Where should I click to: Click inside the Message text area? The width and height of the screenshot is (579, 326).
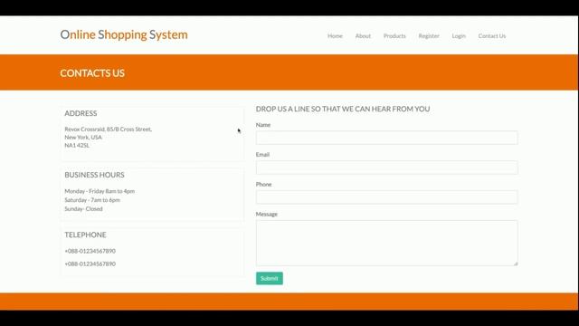coord(386,243)
